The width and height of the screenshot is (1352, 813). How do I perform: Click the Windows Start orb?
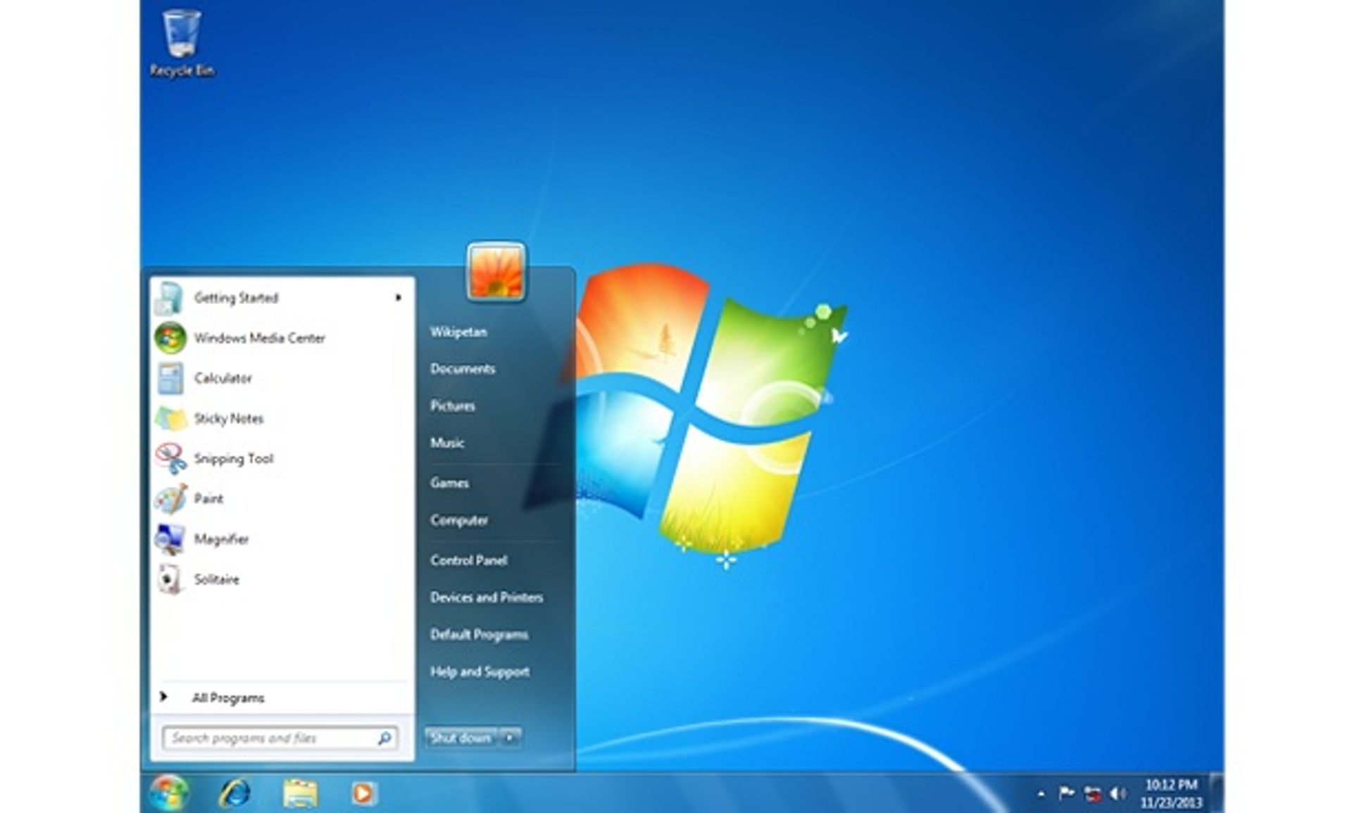(x=169, y=793)
